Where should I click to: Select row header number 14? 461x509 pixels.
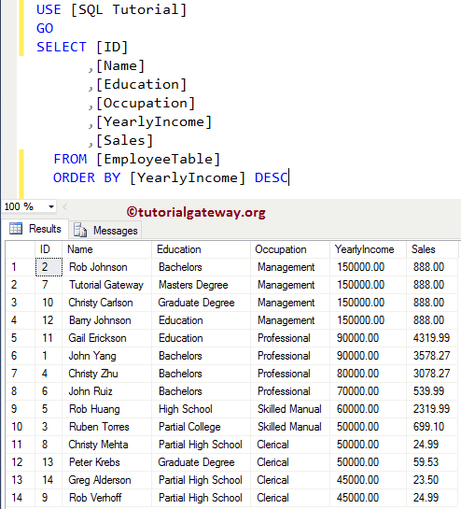click(x=21, y=498)
